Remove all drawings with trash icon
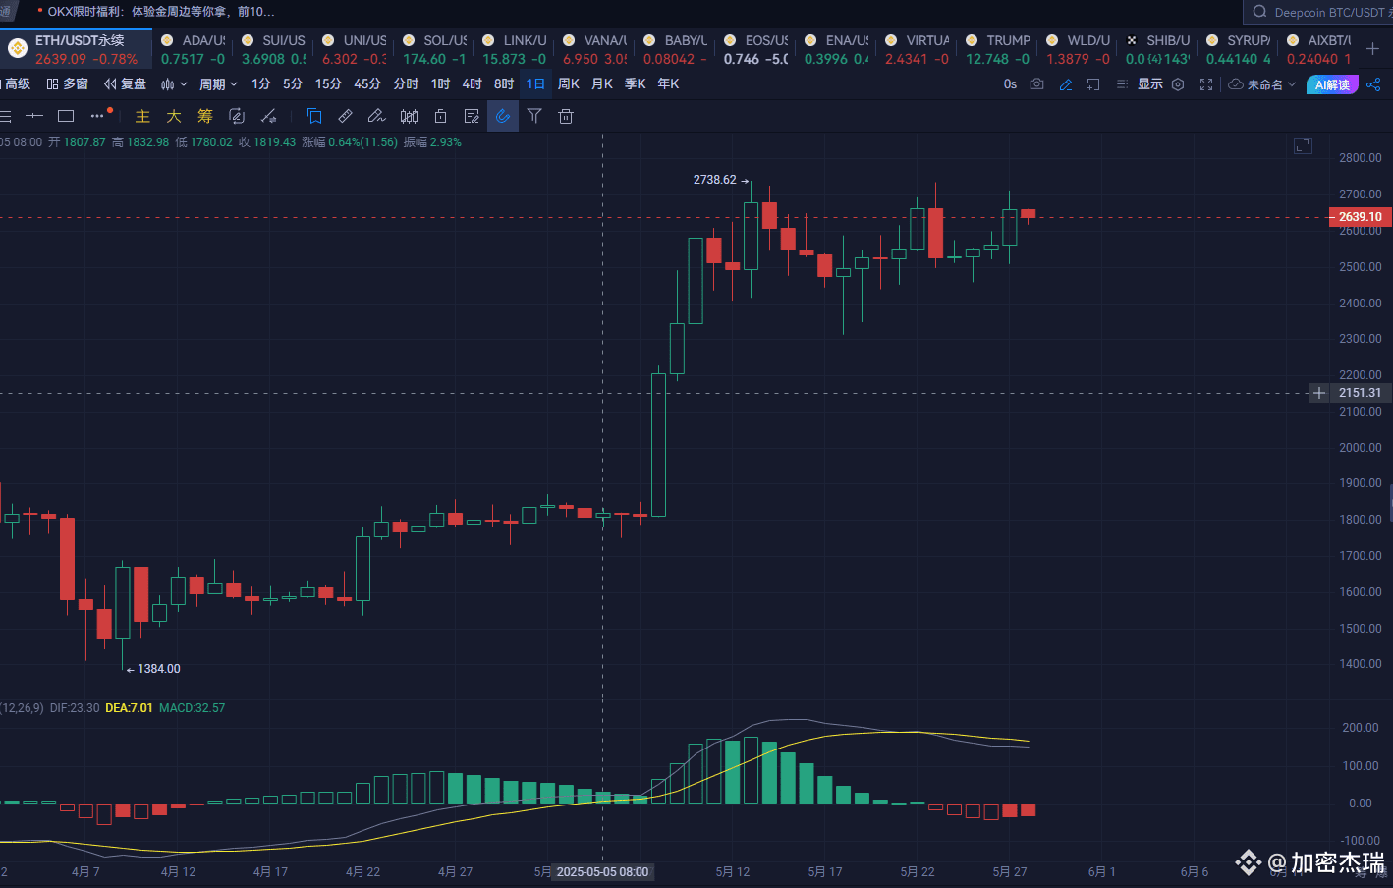 565,116
